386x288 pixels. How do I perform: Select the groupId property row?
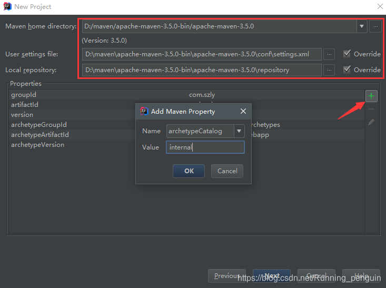point(187,95)
